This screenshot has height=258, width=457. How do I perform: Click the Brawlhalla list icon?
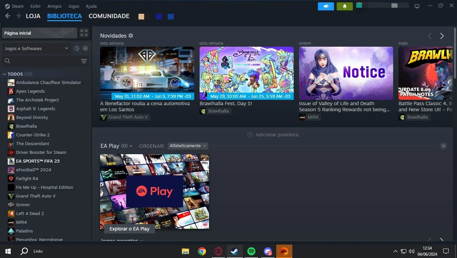point(11,126)
